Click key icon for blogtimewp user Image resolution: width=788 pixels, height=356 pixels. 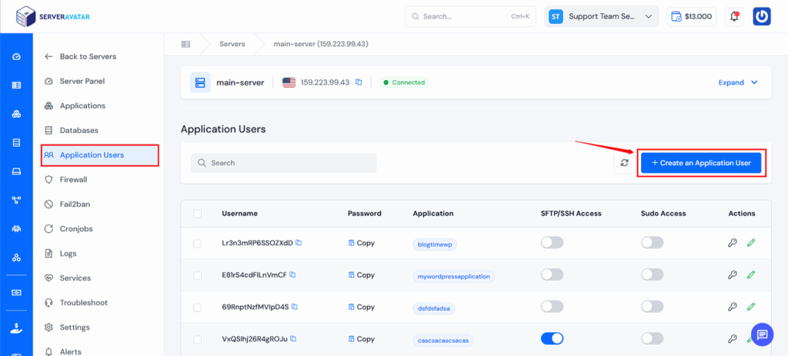[x=733, y=243]
